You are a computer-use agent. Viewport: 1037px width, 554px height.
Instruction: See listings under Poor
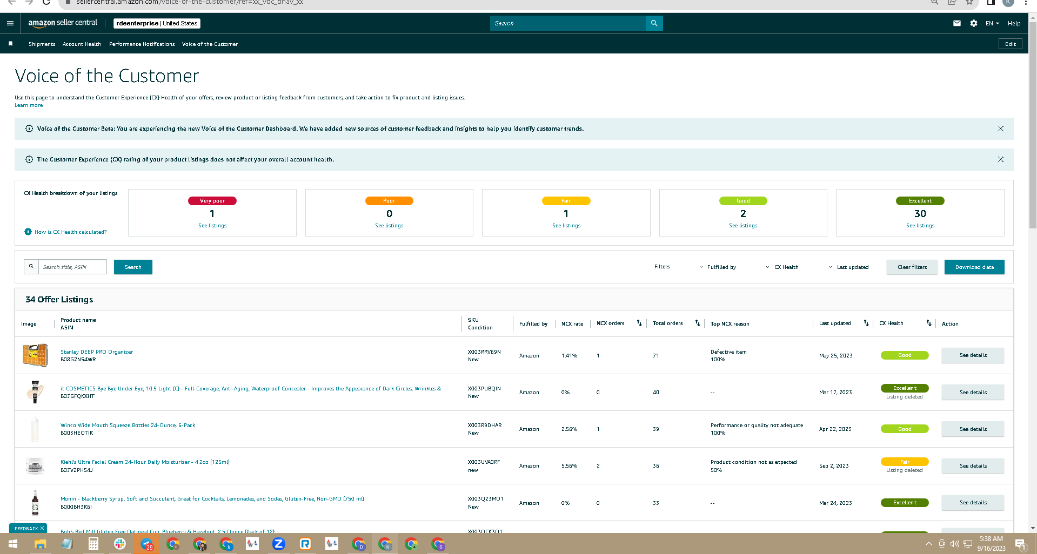click(x=389, y=226)
